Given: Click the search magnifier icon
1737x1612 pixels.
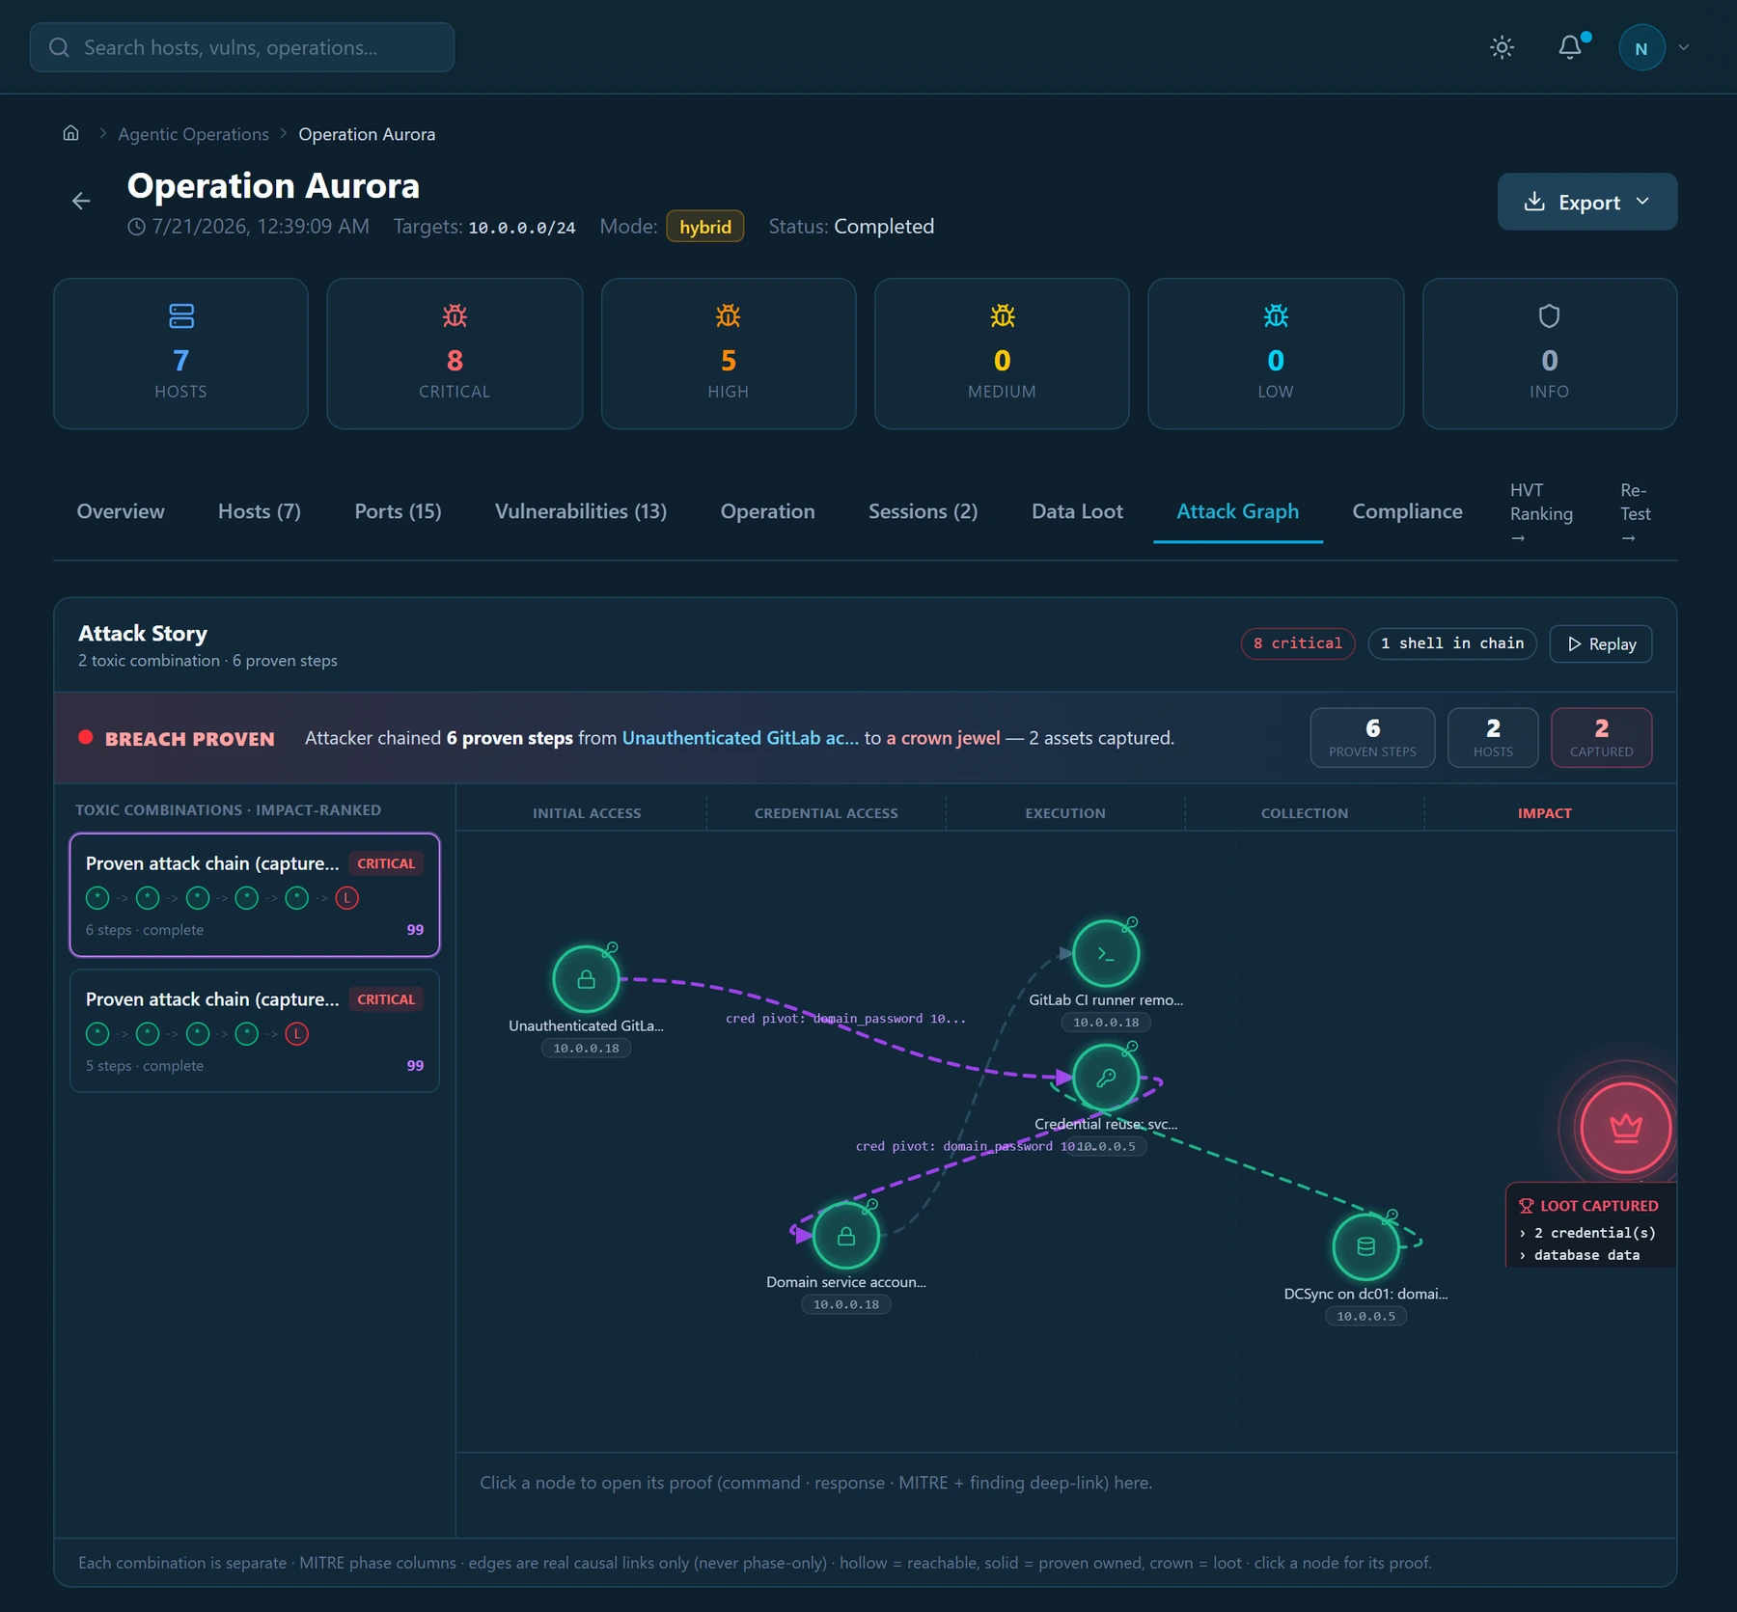Looking at the screenshot, I should pos(59,47).
